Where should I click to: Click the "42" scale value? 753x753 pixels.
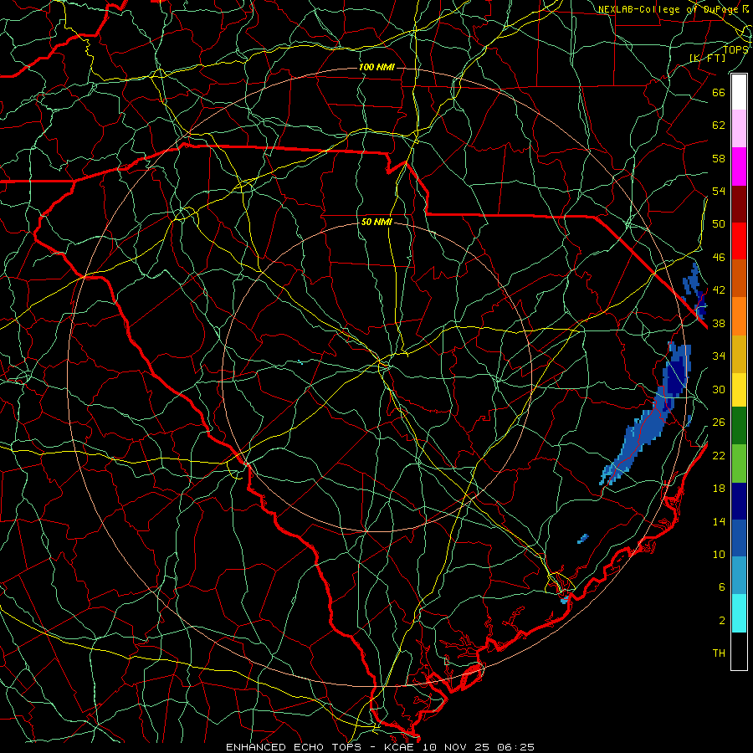click(719, 290)
